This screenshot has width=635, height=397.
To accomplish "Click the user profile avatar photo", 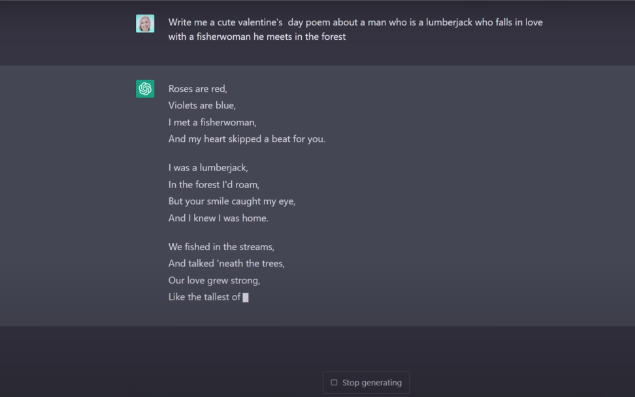I will click(145, 24).
